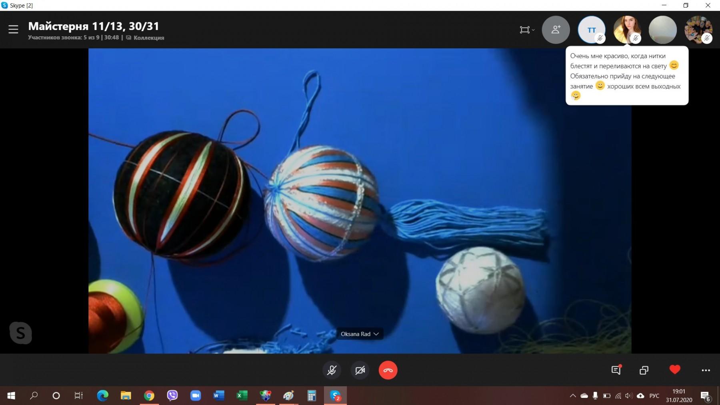Toggle the microphone mute button
The height and width of the screenshot is (405, 720).
coord(332,370)
